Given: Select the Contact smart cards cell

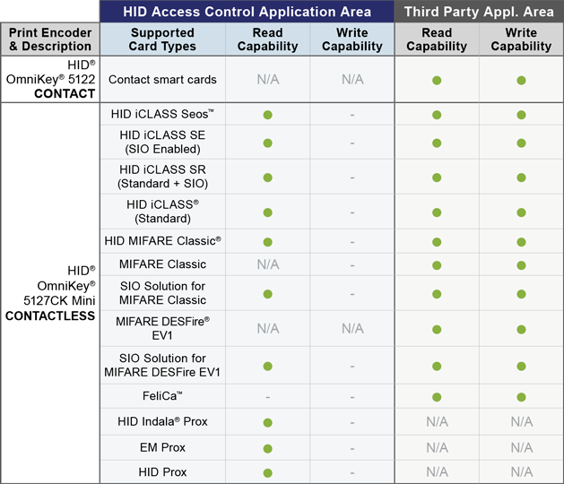Looking at the screenshot, I should click(162, 80).
